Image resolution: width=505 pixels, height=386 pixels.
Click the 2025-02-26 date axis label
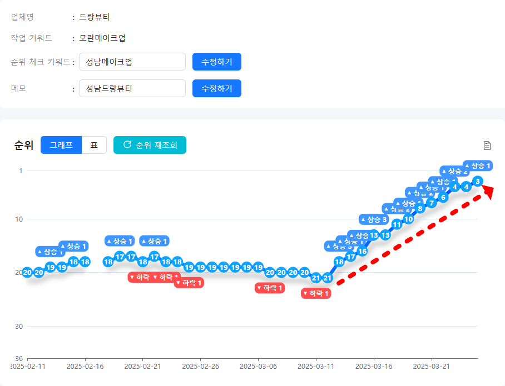200,367
